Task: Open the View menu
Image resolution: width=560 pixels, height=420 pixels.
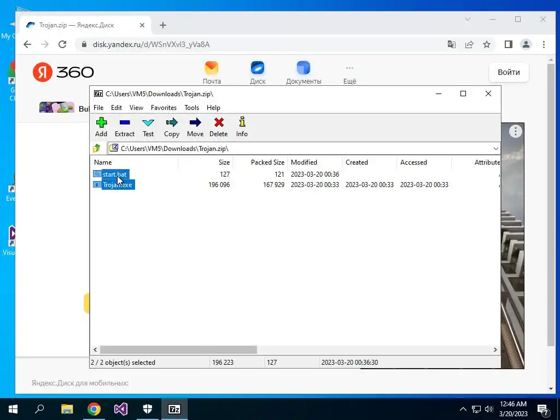Action: tap(136, 108)
